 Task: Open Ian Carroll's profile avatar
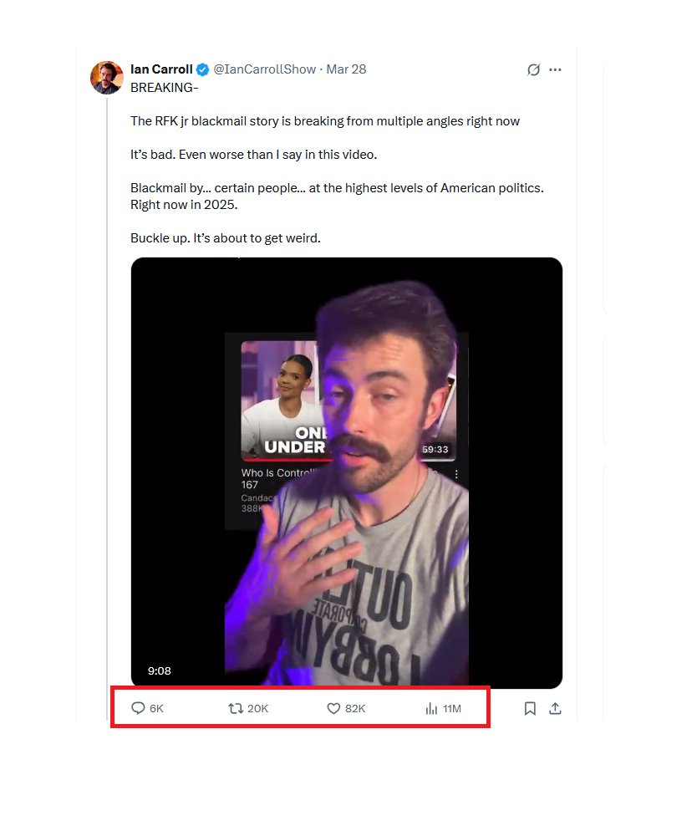pyautogui.click(x=107, y=78)
